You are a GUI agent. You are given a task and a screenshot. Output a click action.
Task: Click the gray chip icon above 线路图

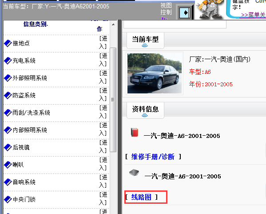point(134,173)
